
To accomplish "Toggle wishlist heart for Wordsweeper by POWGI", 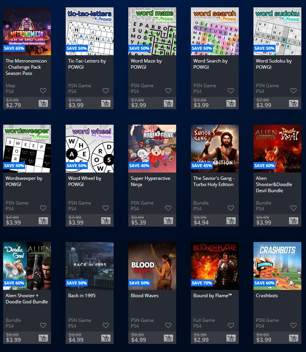I will pos(43,208).
